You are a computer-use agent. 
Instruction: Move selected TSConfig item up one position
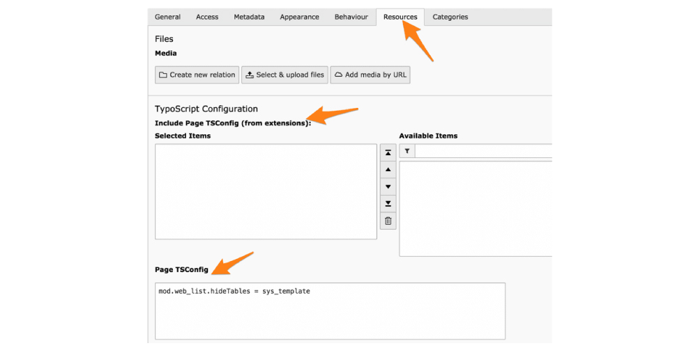(388, 170)
